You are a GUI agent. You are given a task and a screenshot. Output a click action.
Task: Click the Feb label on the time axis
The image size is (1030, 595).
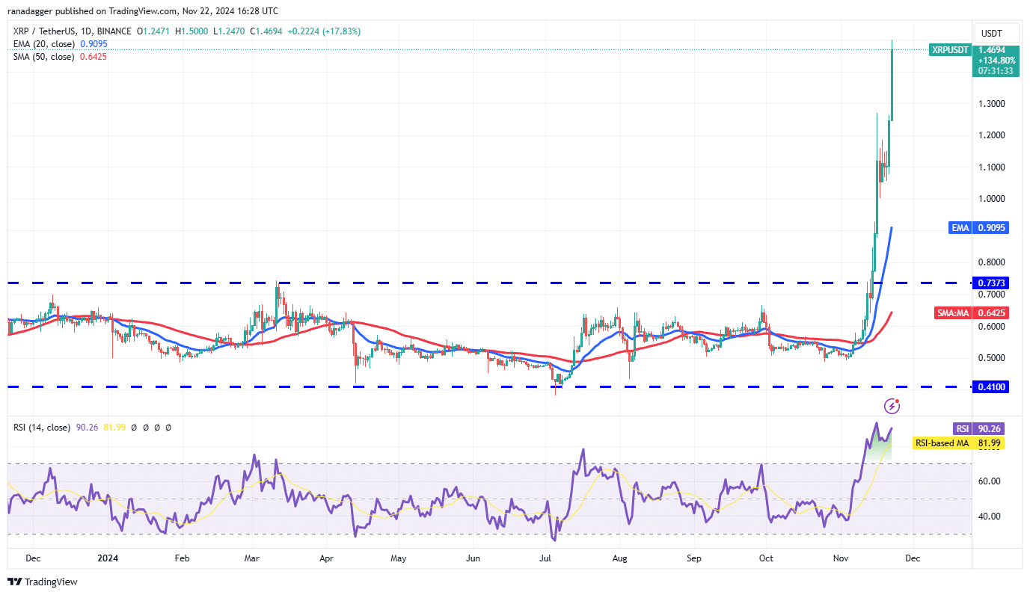click(182, 558)
